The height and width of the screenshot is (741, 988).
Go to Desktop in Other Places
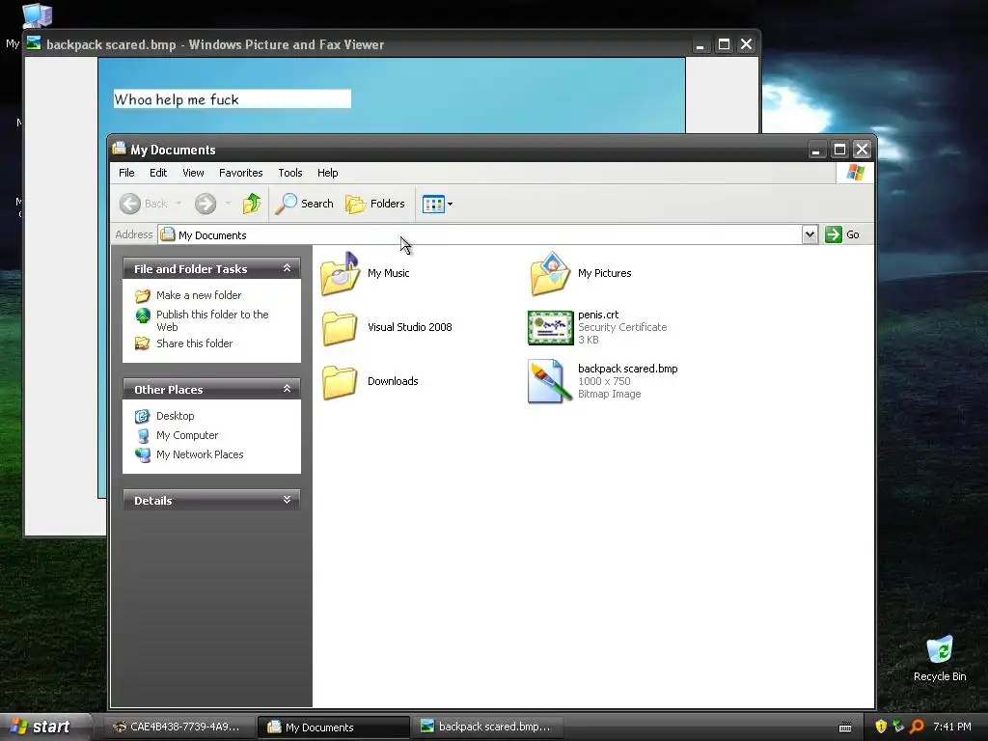tap(176, 416)
